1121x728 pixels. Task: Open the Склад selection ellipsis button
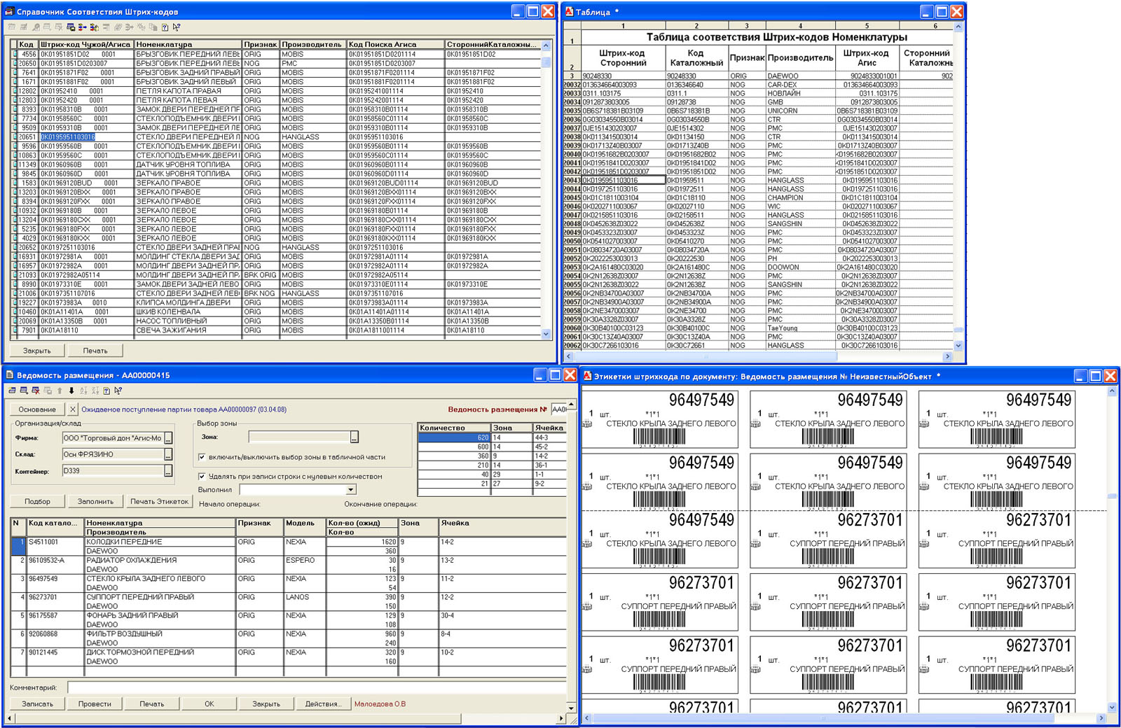(x=168, y=454)
